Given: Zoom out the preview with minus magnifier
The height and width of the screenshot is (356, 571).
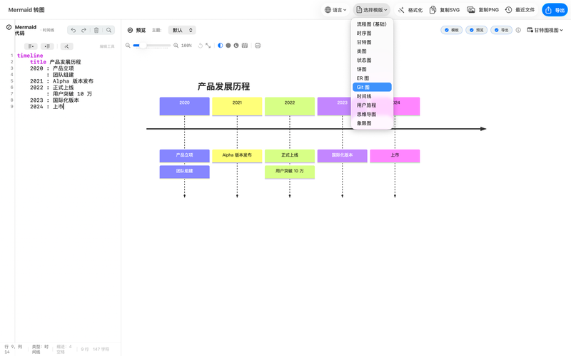Looking at the screenshot, I should [128, 46].
